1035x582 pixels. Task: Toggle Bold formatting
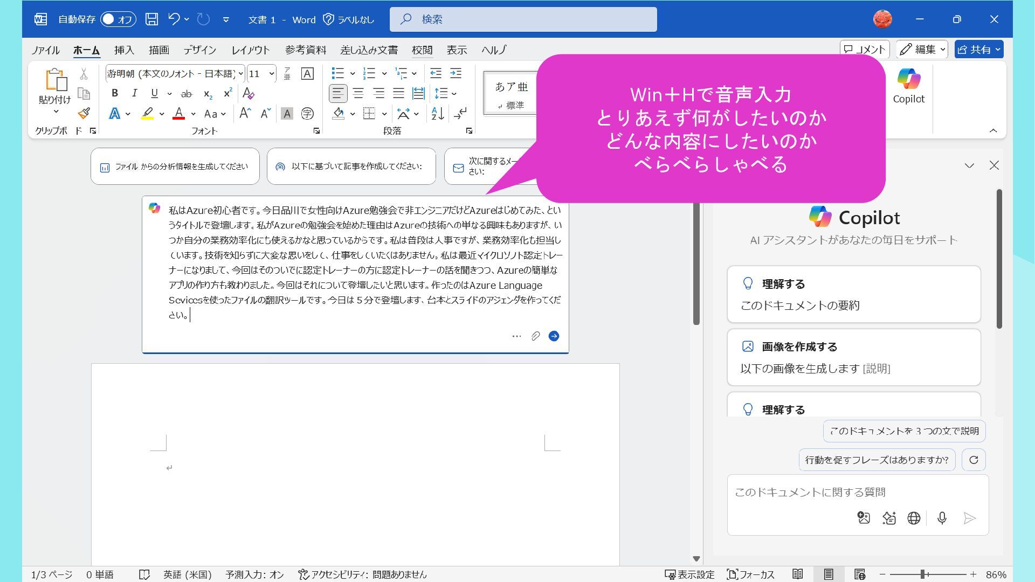click(114, 93)
